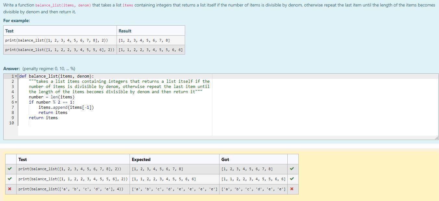
Task: Click the red cross beside the failed test
Action: click(x=10, y=189)
